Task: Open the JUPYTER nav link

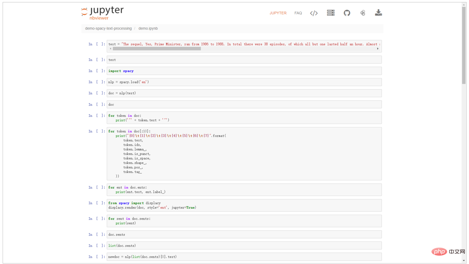Action: click(x=278, y=13)
